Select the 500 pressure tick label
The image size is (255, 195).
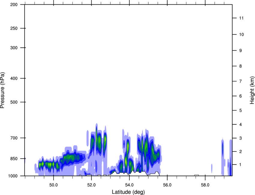click(x=14, y=102)
